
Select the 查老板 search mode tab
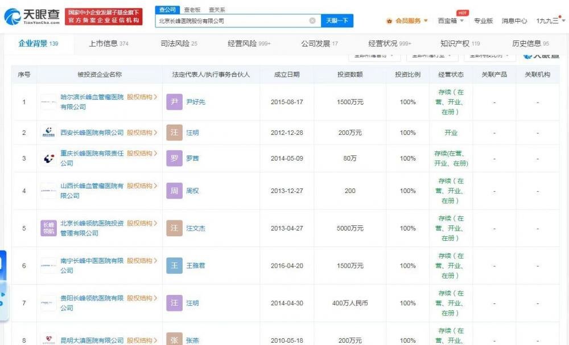coord(192,10)
